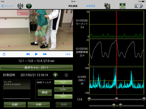
Task: Tap the graph with green arrows icon
Action: click(122, 6)
